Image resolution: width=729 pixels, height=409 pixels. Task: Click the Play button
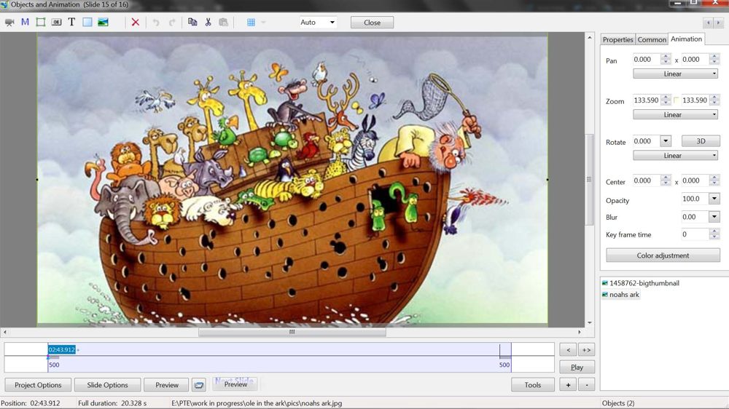[577, 368]
